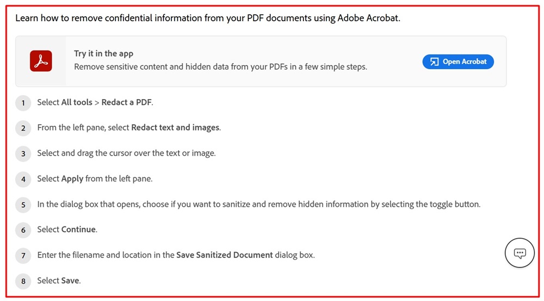Viewport: 544px width, 301px height.
Task: Click the "Try it in the app" heading
Action: coord(103,53)
